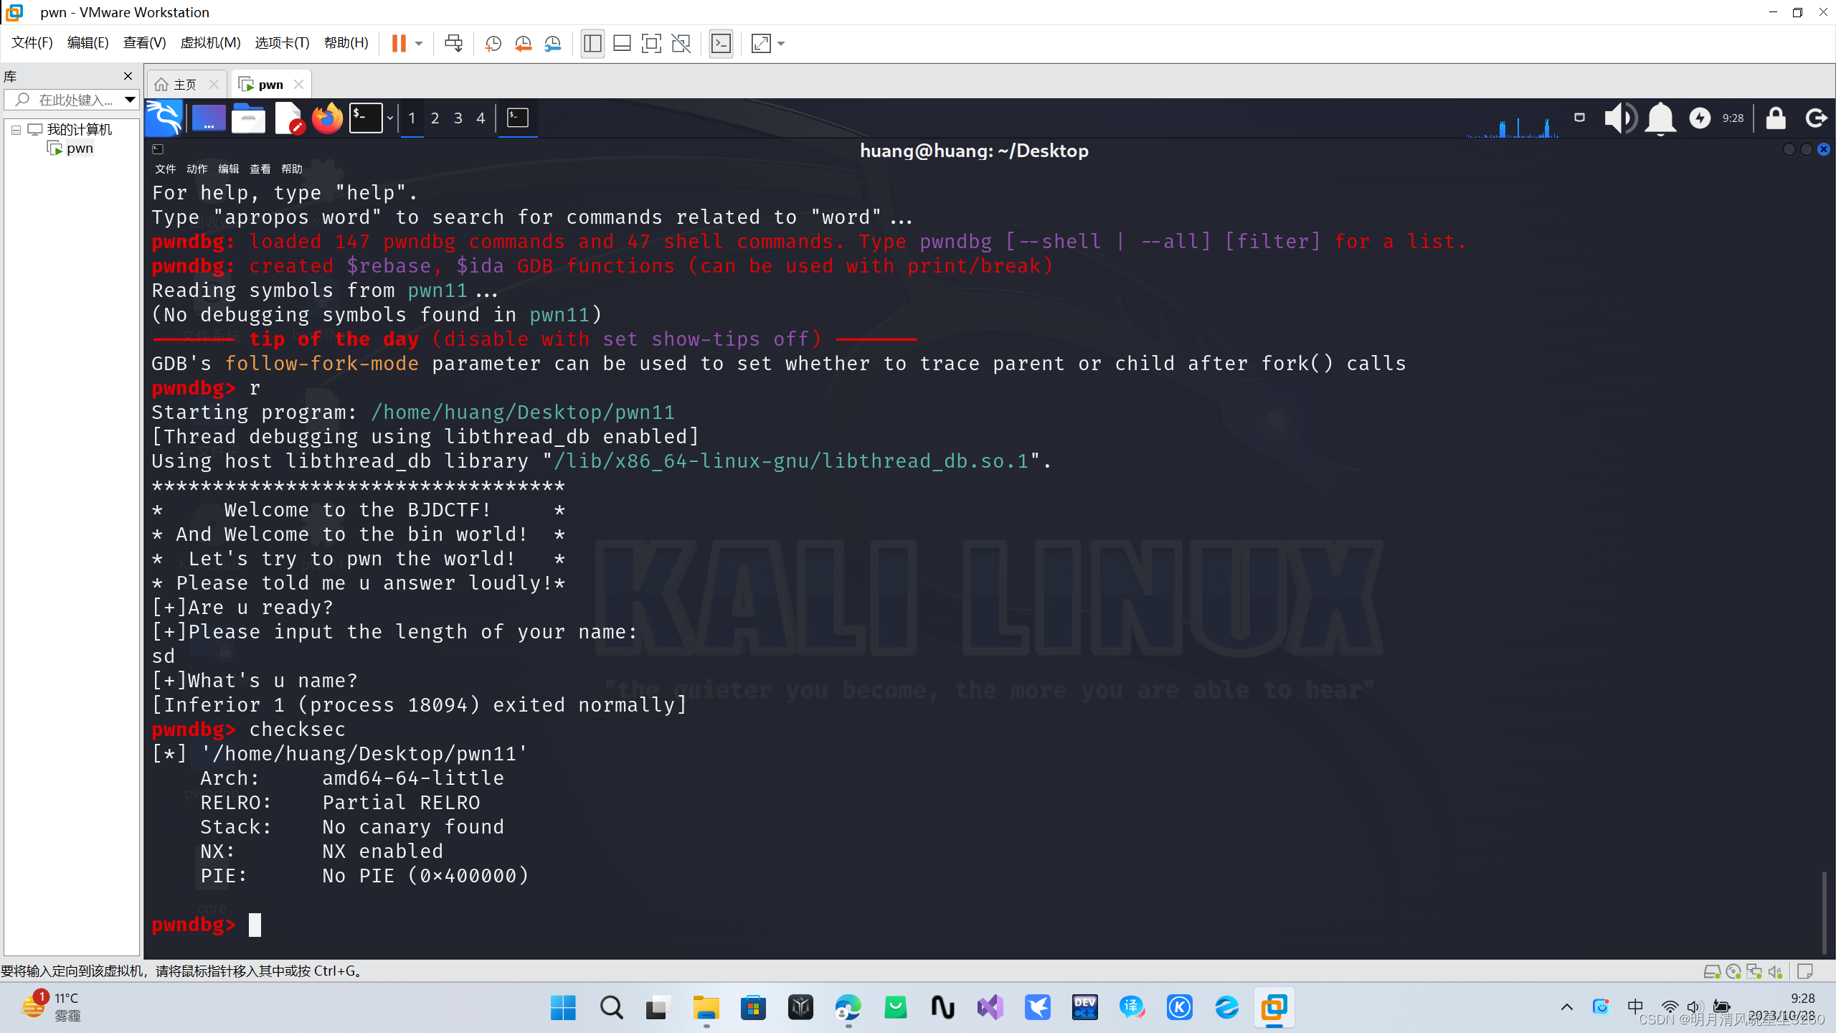Open the 选项卡(T) menu

(282, 43)
